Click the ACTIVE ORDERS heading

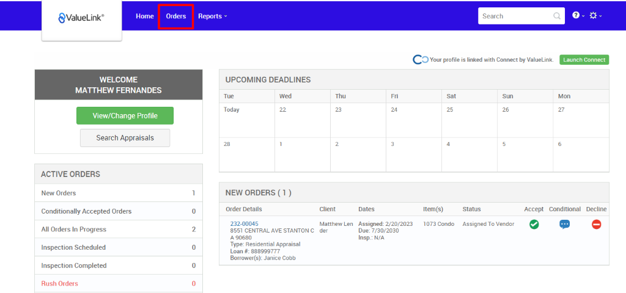pos(71,174)
